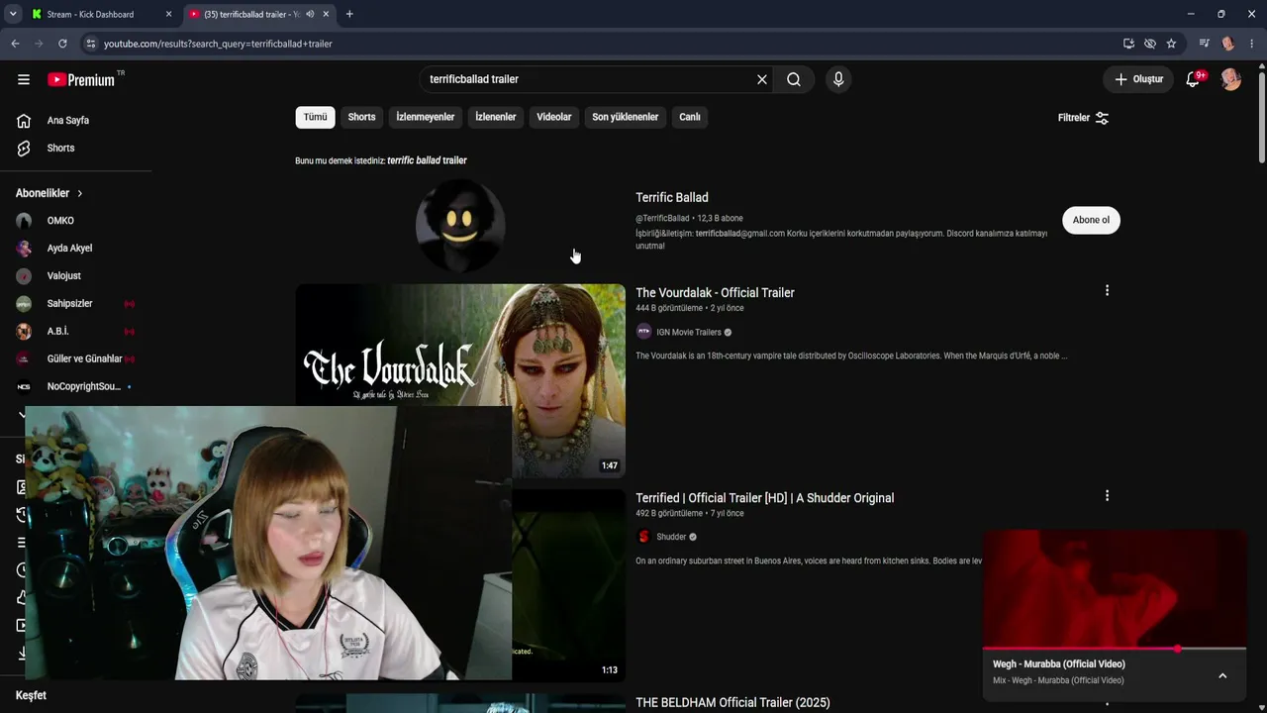Open options menu for The Vourdalak trailer
The height and width of the screenshot is (713, 1267).
(1107, 290)
